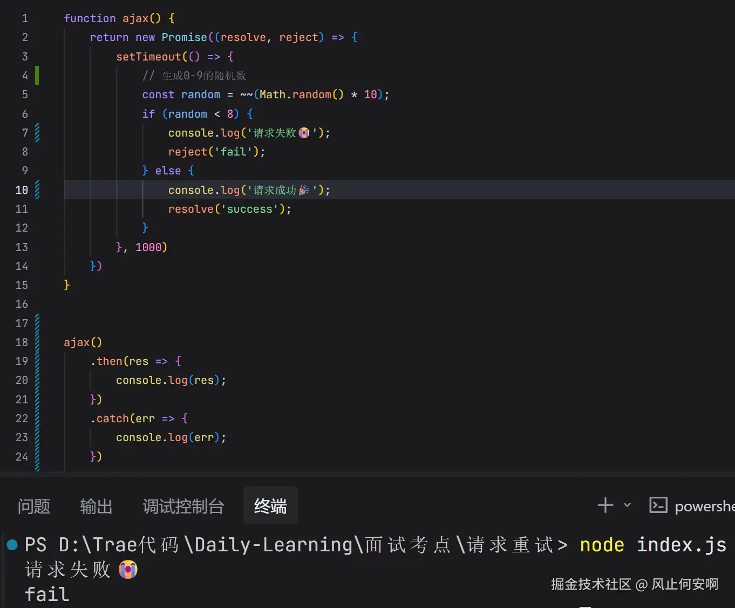This screenshot has height=608, width=735.
Task: Click the console.log('请求成功') code line
Action: (249, 190)
